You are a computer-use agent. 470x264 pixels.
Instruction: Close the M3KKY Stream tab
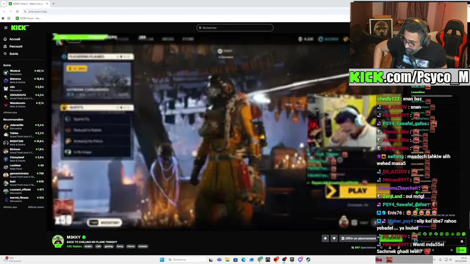click(47, 4)
